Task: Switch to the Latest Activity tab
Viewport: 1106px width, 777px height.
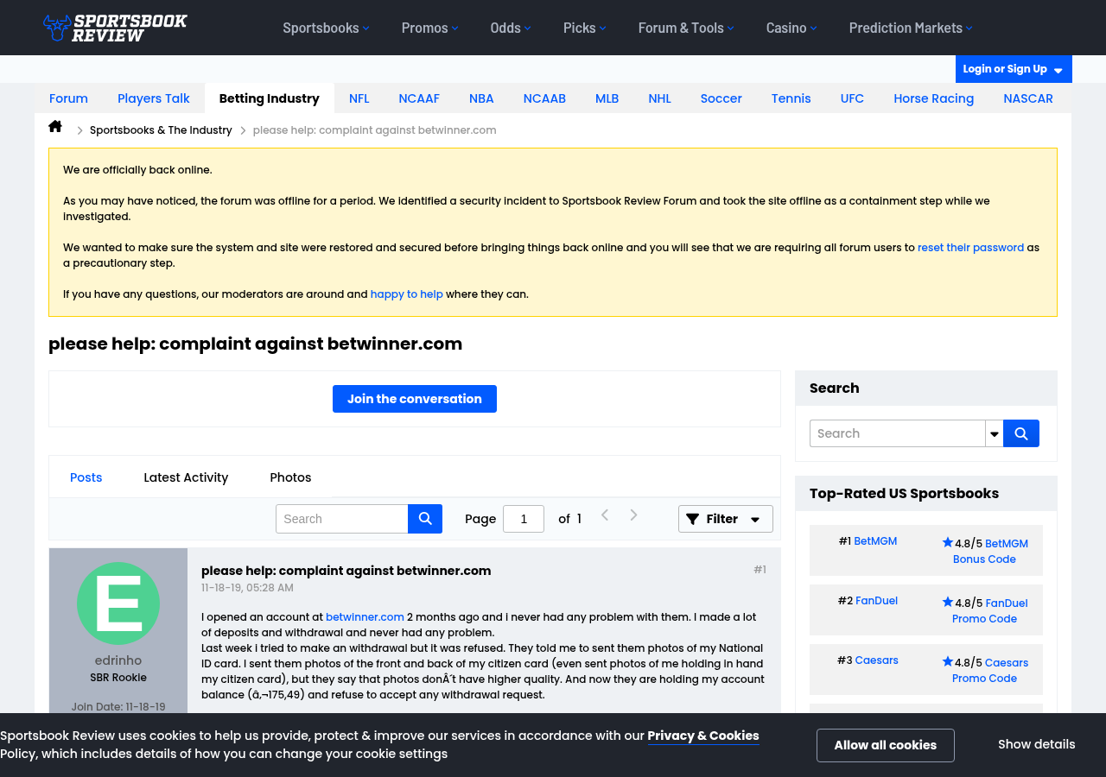Action: (x=186, y=477)
